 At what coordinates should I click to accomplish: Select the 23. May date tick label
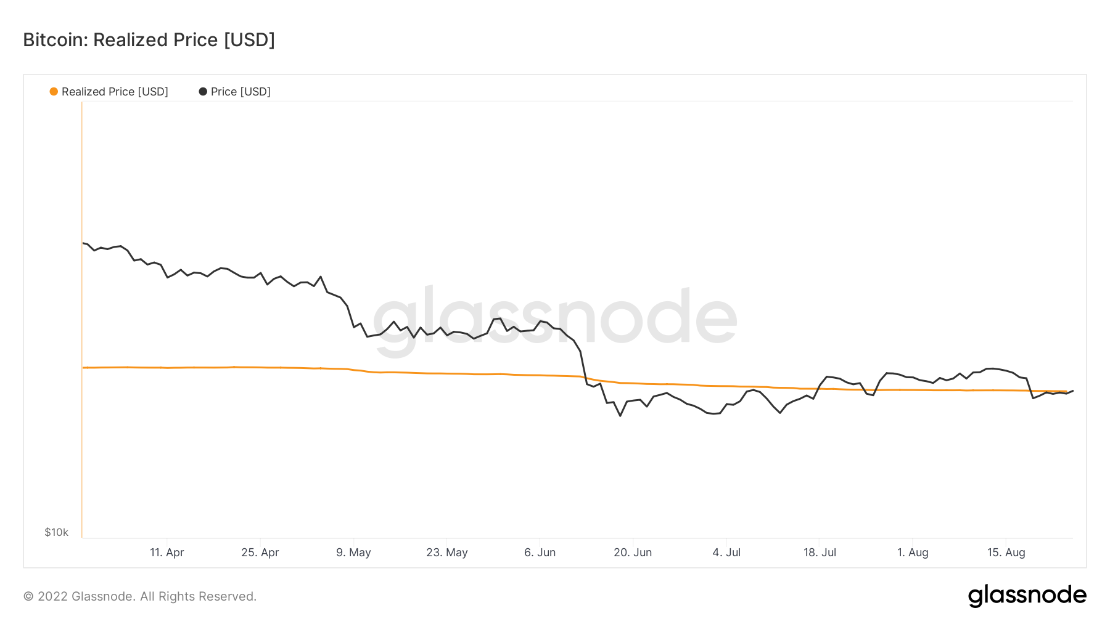coord(447,553)
